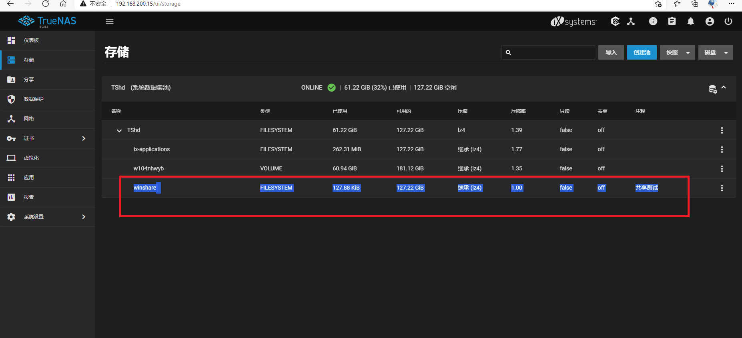Open the 快照 snapshots dropdown
Screen dimensions: 742x338
pyautogui.click(x=677, y=52)
